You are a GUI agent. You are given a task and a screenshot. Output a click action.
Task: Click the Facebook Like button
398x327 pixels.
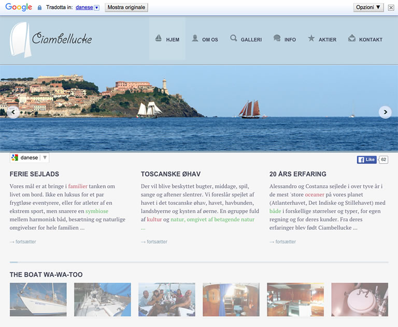(x=366, y=159)
